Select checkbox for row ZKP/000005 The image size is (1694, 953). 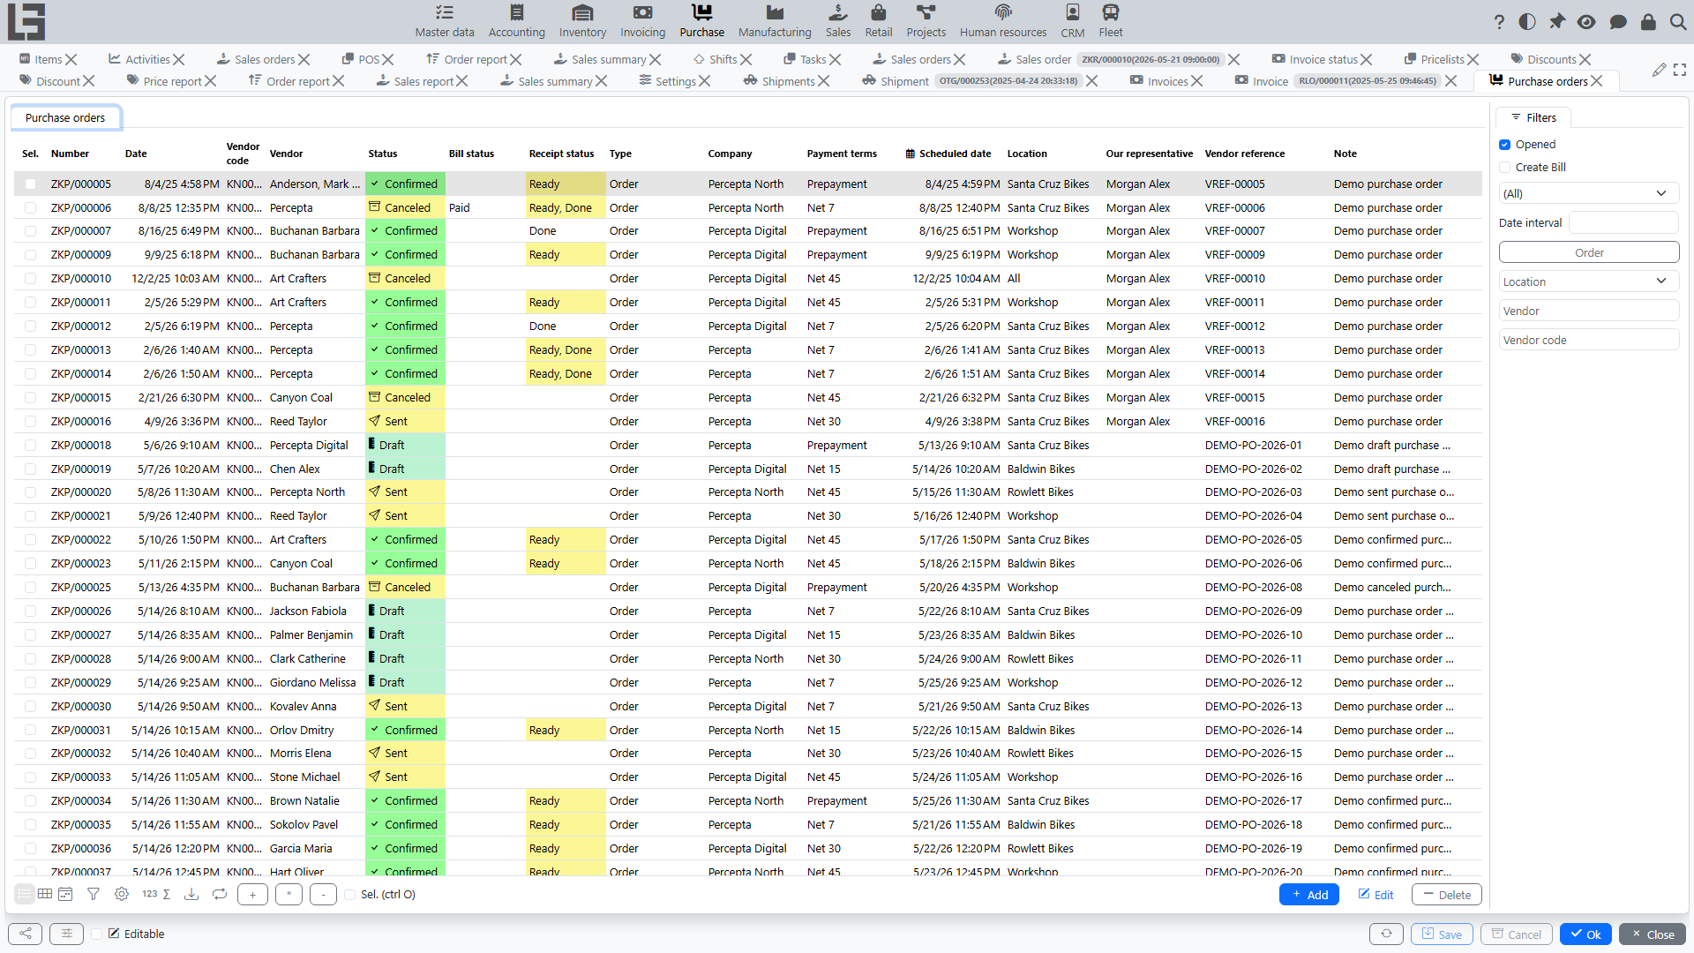pyautogui.click(x=31, y=184)
